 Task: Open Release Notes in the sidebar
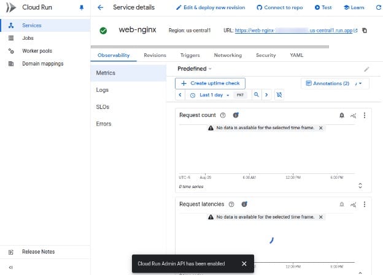click(x=45, y=252)
